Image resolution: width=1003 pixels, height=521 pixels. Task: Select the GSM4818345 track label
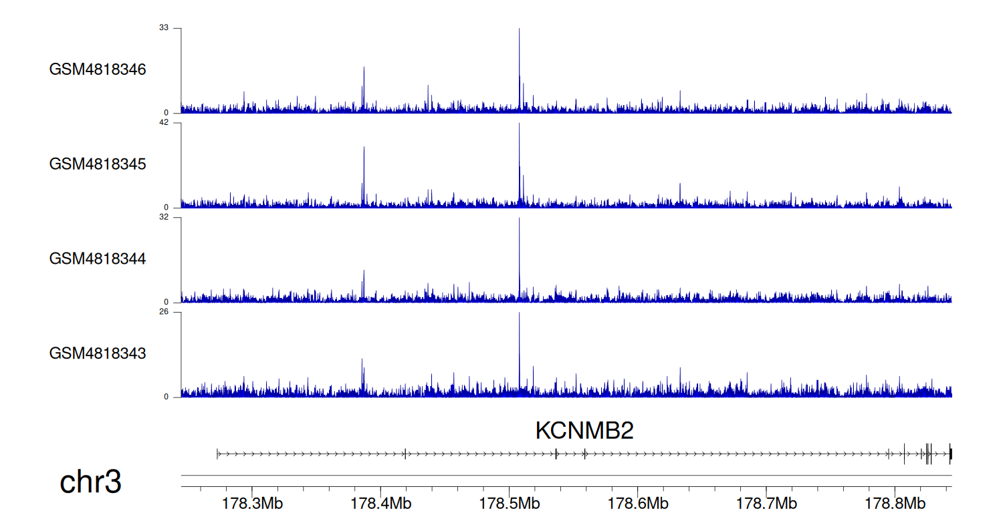(98, 164)
